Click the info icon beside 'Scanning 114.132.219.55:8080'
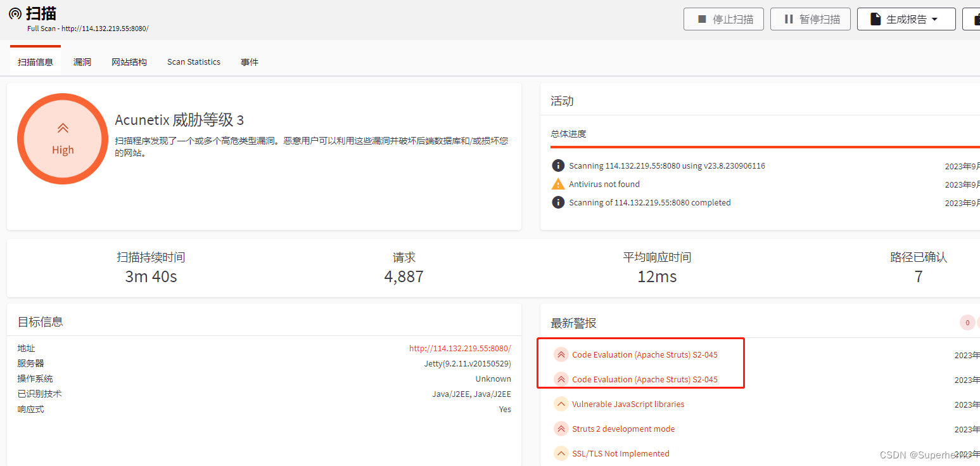 click(557, 165)
